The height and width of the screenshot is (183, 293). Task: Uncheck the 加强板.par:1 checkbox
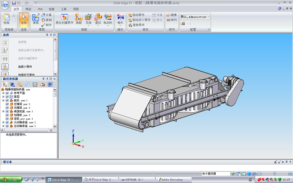7,115
